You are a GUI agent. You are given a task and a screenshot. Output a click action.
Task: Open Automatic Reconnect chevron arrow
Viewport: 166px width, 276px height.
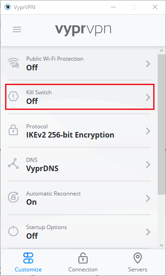pyautogui.click(x=148, y=198)
